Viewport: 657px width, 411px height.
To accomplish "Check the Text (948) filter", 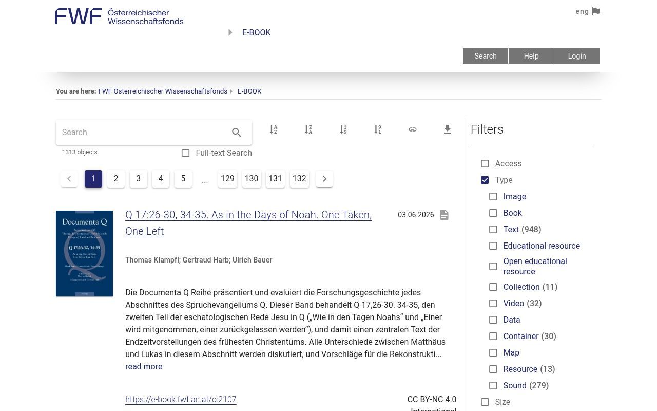I will click(493, 230).
